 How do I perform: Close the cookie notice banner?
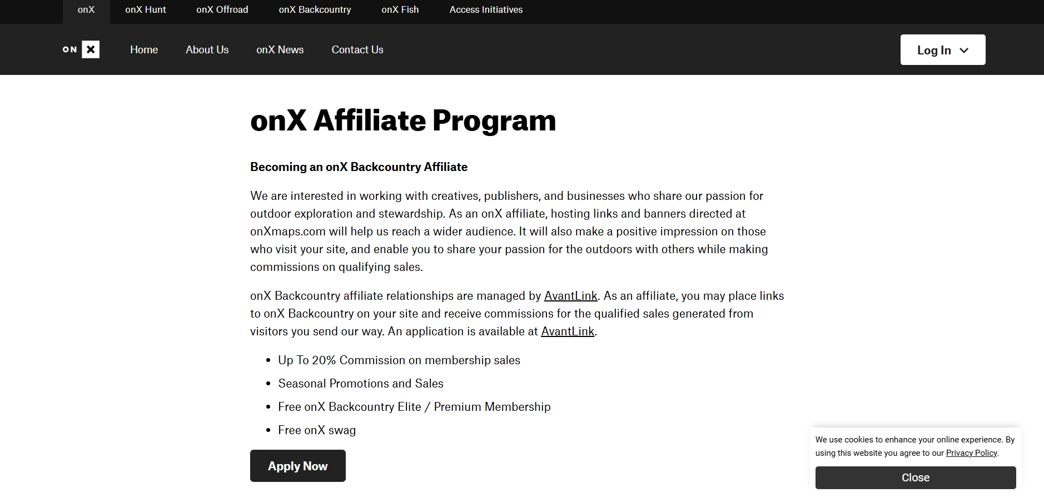point(915,477)
